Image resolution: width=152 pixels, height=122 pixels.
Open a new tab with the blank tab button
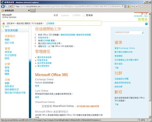tap(33, 10)
